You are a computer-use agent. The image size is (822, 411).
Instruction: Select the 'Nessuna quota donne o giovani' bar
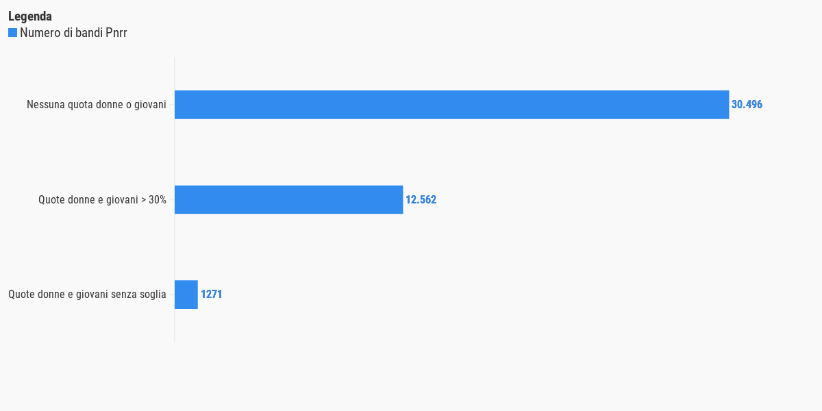click(x=452, y=105)
